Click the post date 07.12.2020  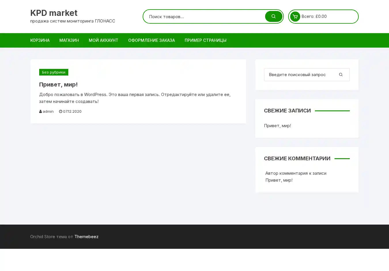[72, 112]
